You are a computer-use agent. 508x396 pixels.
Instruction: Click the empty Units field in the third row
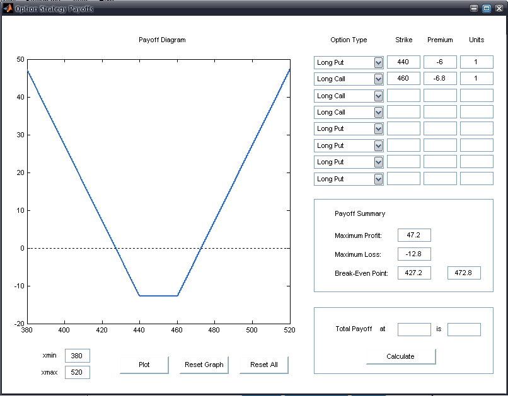[x=476, y=96]
